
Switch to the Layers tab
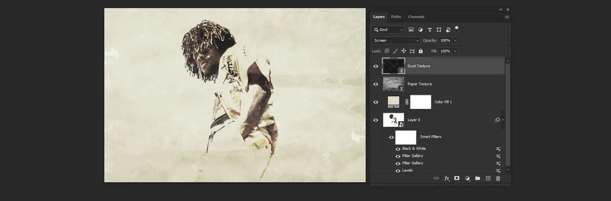379,17
